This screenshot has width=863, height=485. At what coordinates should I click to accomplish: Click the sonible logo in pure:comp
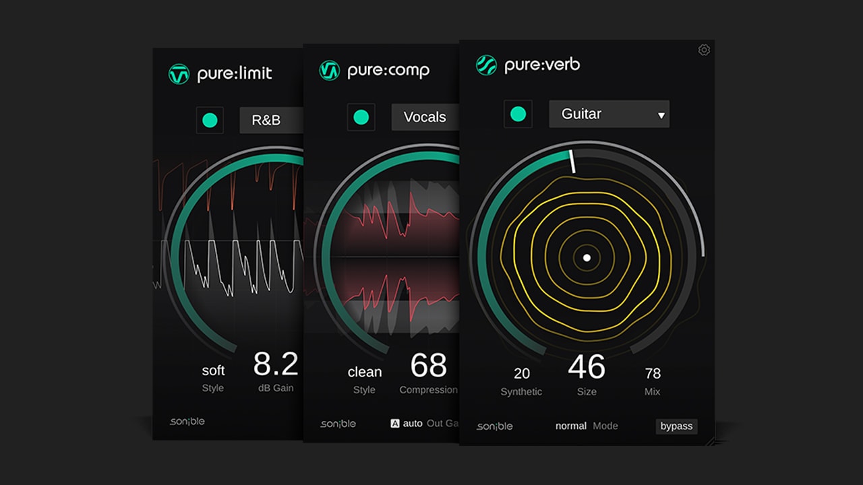point(338,424)
